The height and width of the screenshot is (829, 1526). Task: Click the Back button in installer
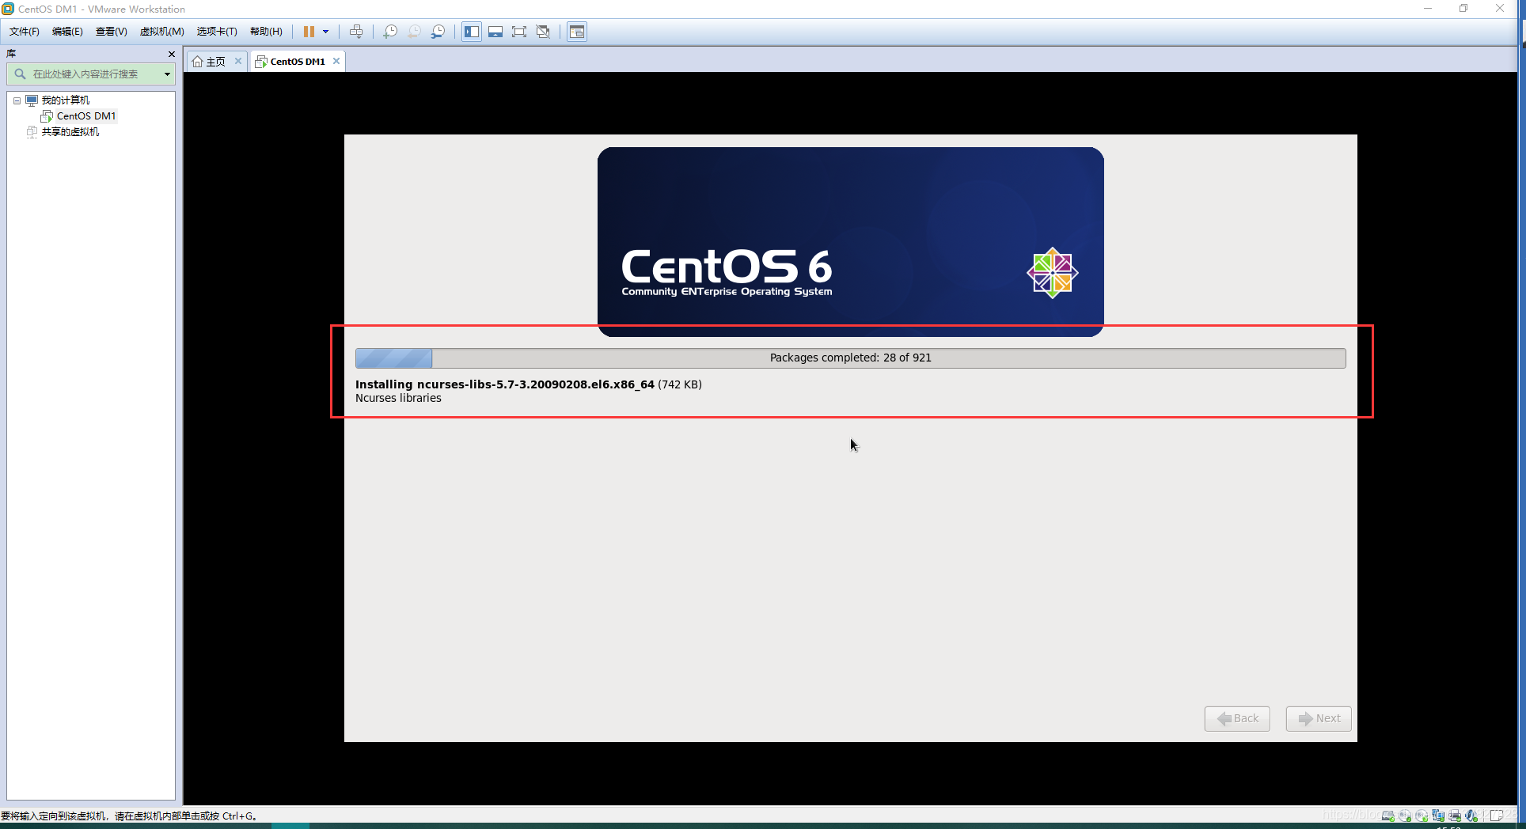1237,718
